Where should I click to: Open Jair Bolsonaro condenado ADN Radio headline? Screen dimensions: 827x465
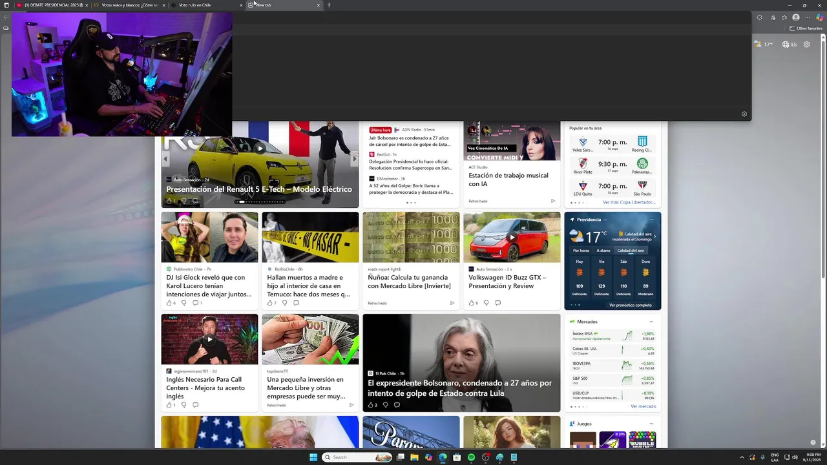click(410, 141)
